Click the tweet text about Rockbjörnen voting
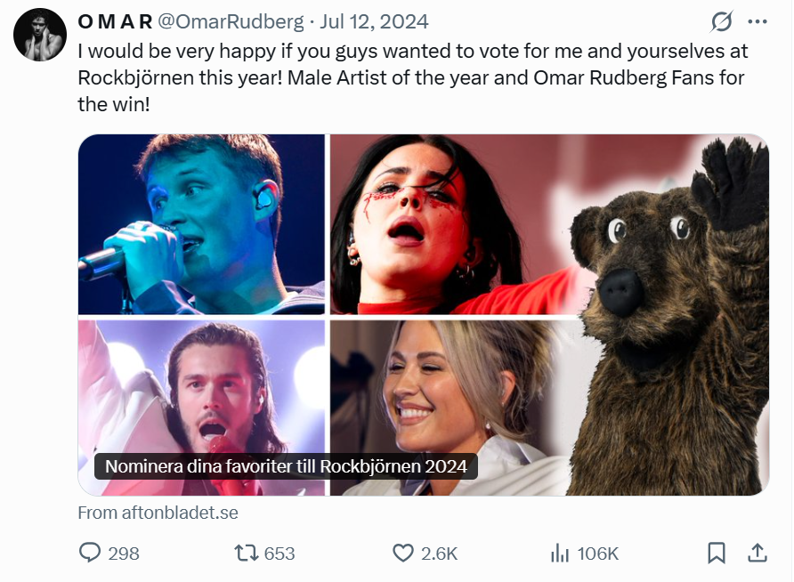Viewport: 794px width, 582px height. [x=410, y=77]
